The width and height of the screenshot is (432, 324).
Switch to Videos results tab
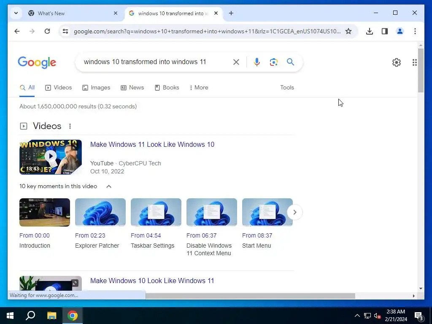pyautogui.click(x=58, y=87)
